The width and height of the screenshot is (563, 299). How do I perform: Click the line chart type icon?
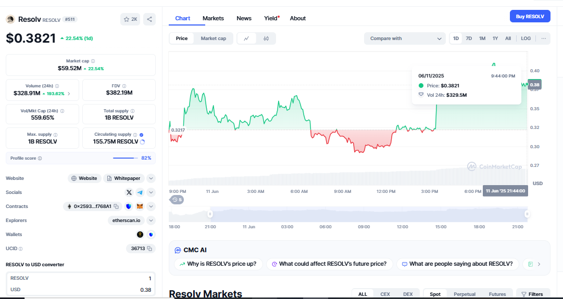click(x=246, y=38)
